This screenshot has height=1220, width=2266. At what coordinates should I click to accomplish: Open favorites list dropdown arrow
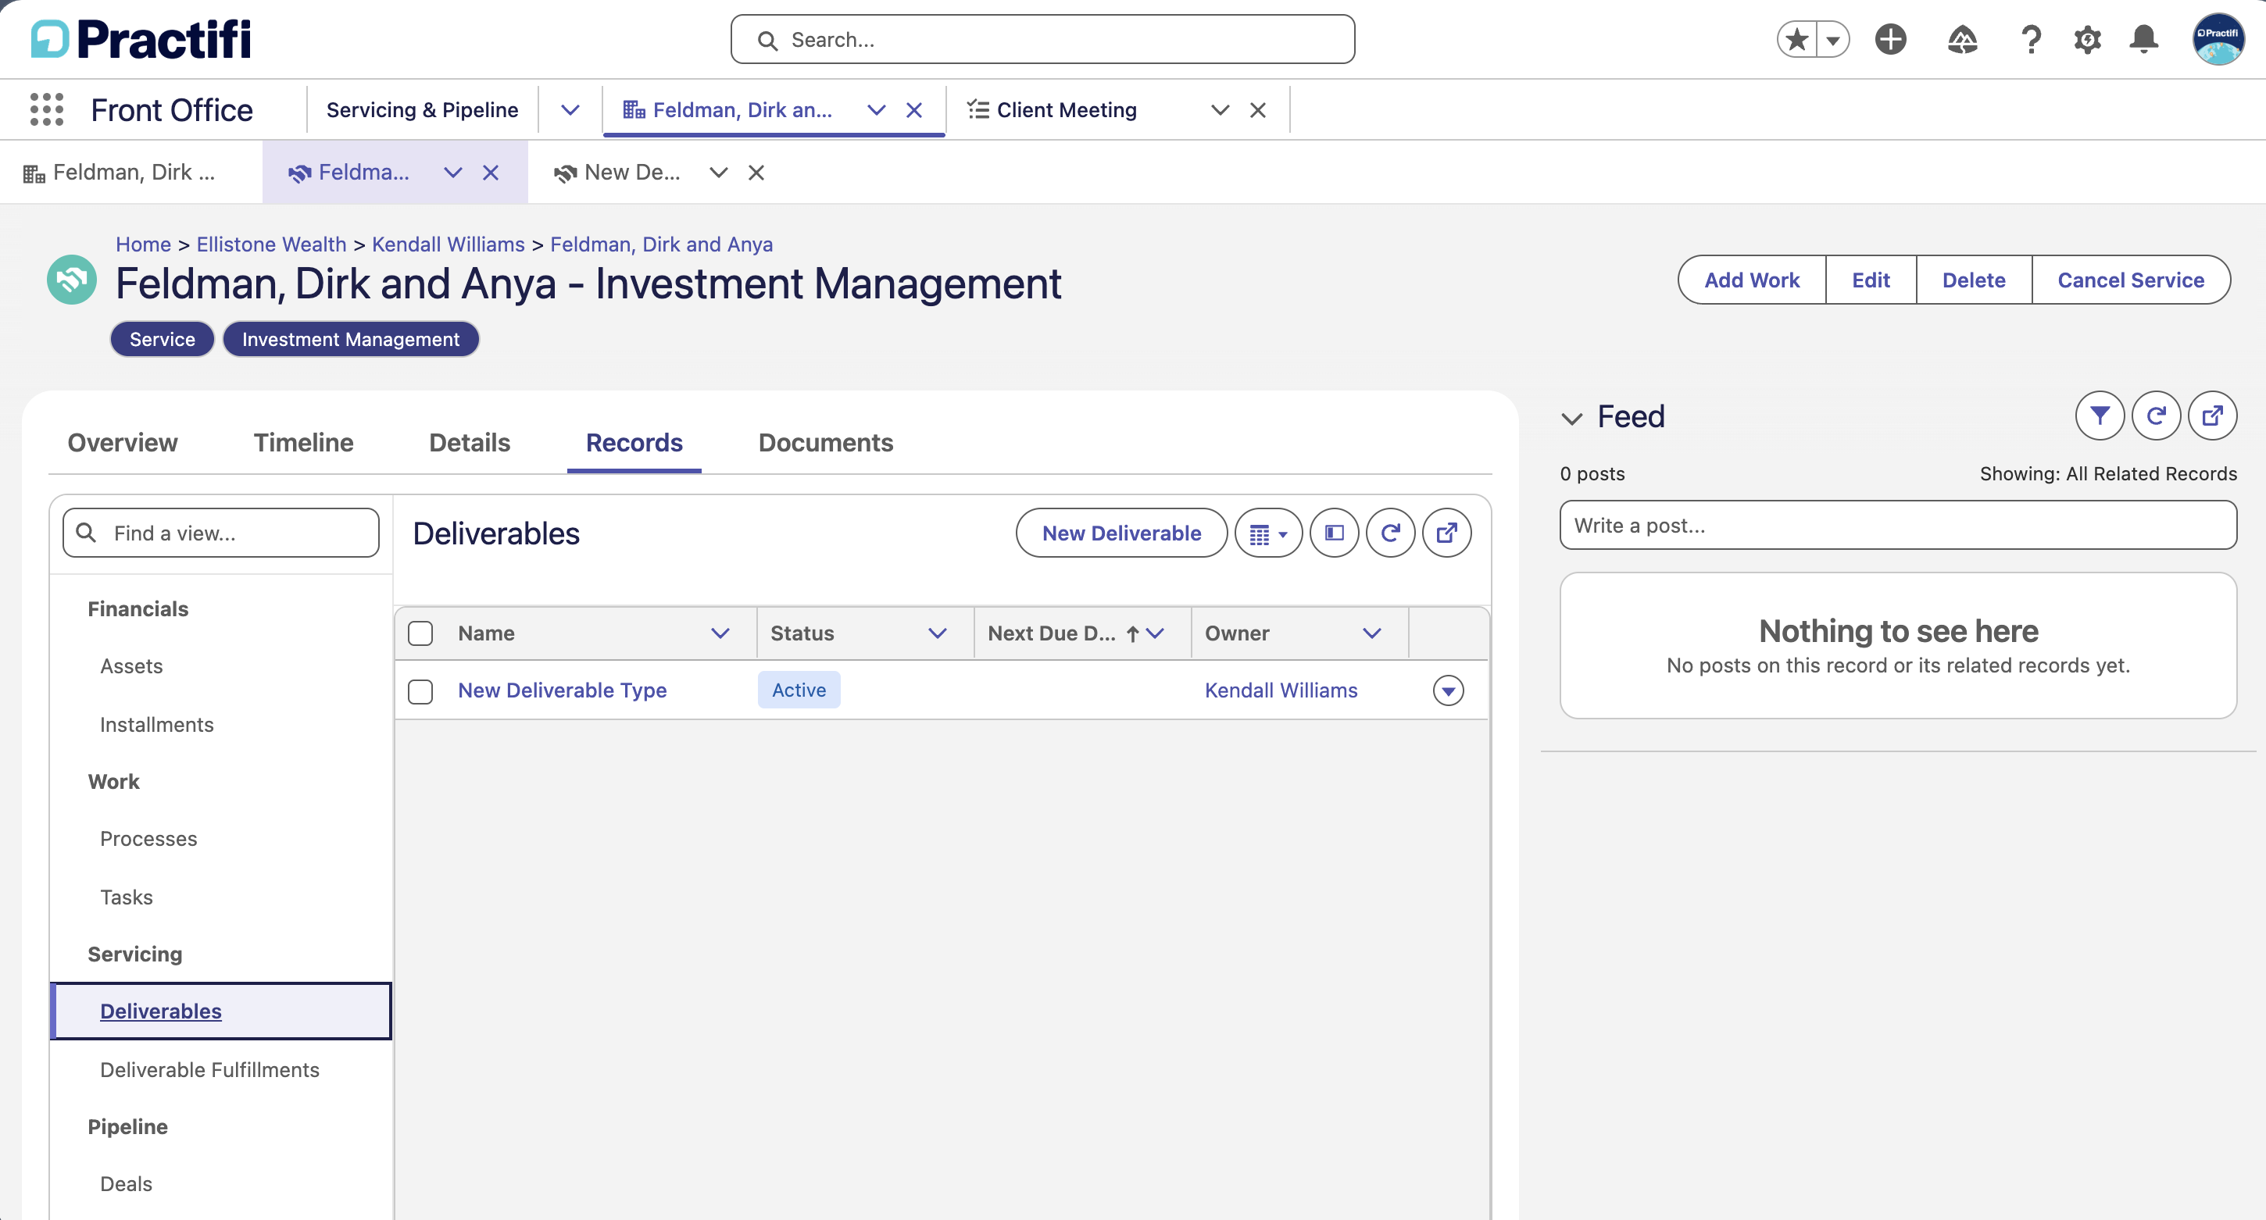tap(1833, 40)
